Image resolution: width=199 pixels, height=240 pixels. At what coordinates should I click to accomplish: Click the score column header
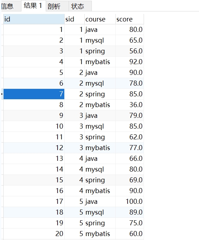[x=130, y=19]
